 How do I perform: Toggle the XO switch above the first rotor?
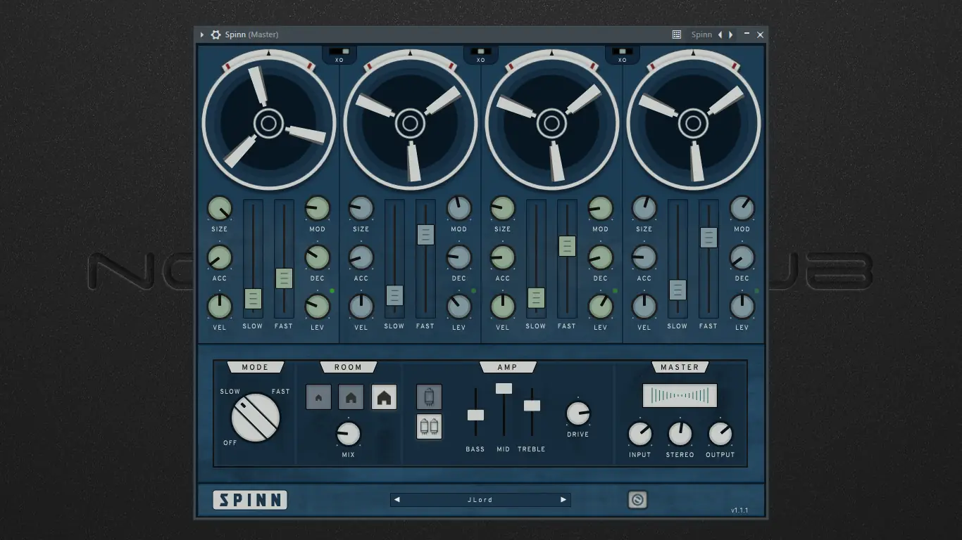[x=341, y=51]
